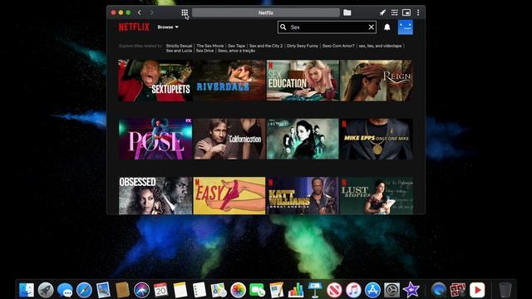Open the Riverdale title thumbnail
The height and width of the screenshot is (299, 532).
[x=229, y=81]
